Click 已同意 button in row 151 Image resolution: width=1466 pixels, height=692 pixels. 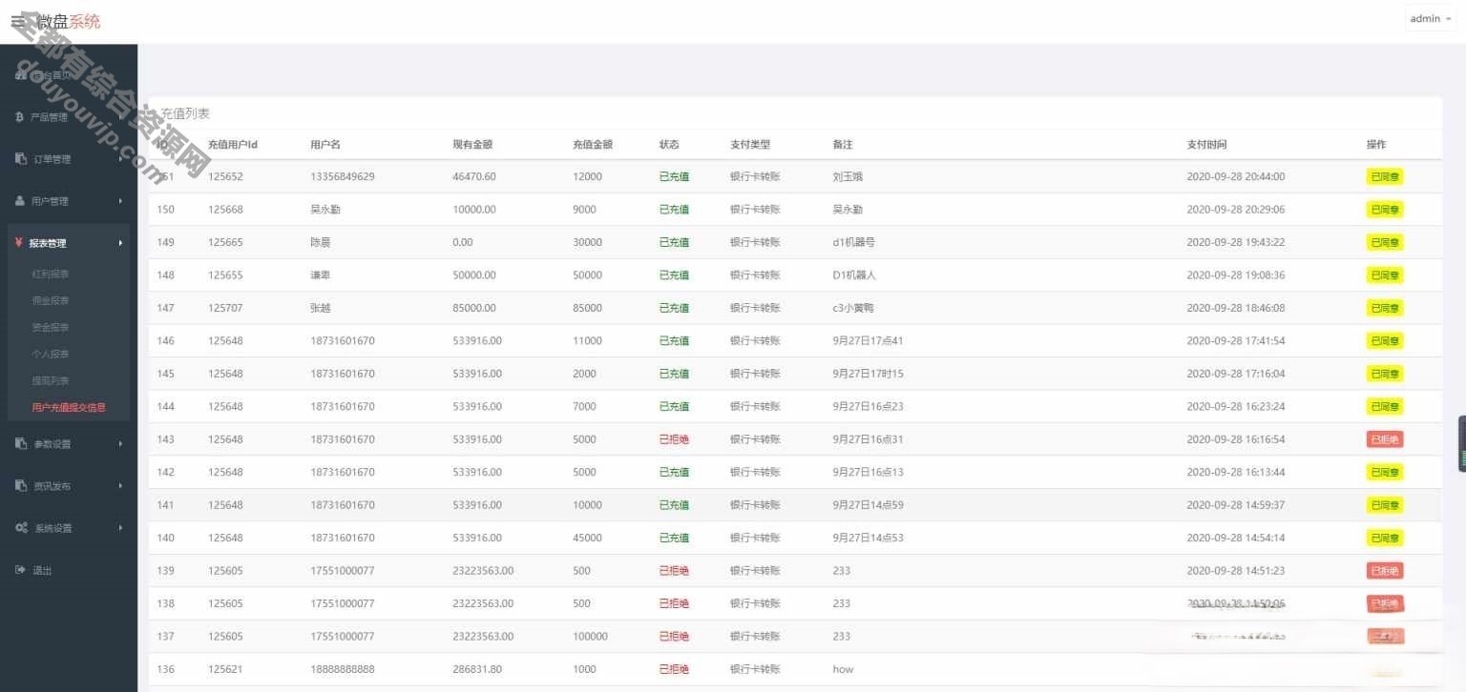point(1385,176)
